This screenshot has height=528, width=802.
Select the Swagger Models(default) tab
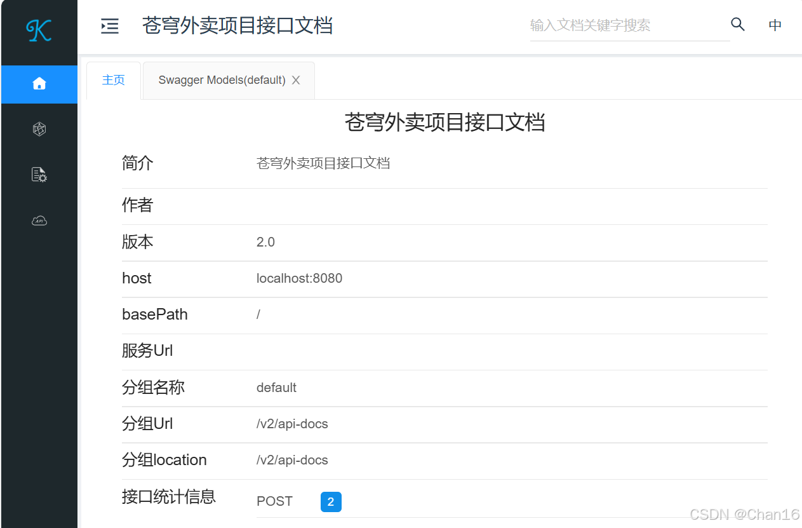pyautogui.click(x=220, y=80)
